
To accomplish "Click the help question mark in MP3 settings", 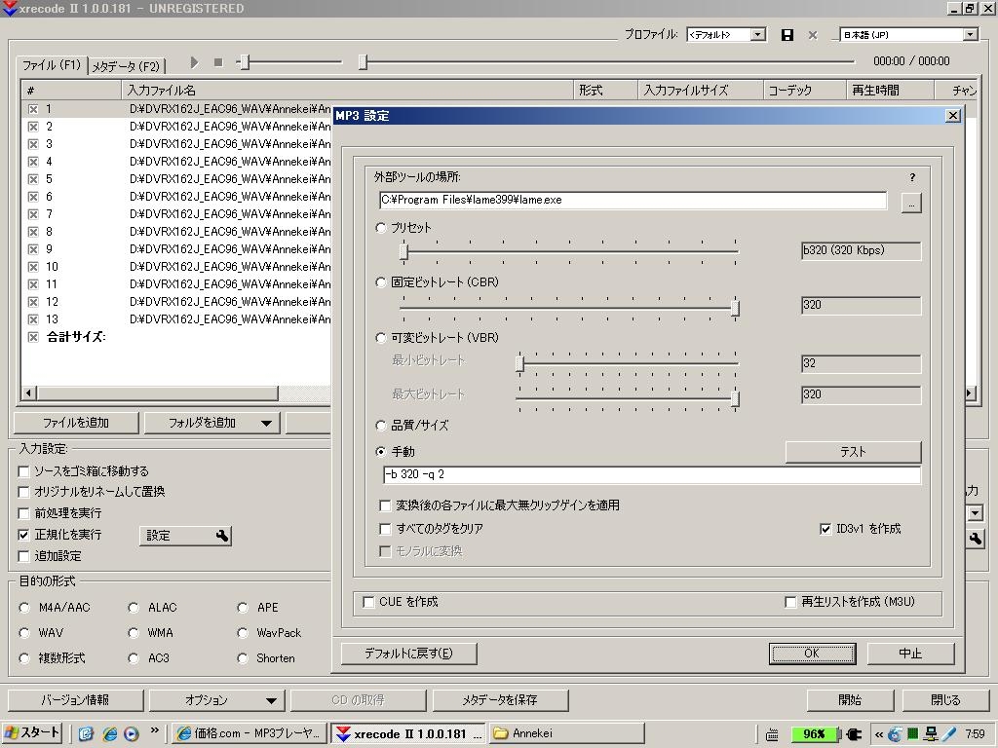I will tap(912, 177).
